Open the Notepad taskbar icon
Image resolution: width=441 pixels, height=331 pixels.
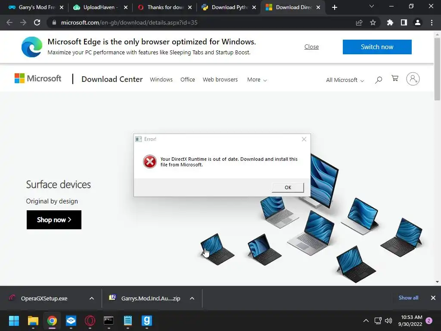pyautogui.click(x=127, y=321)
